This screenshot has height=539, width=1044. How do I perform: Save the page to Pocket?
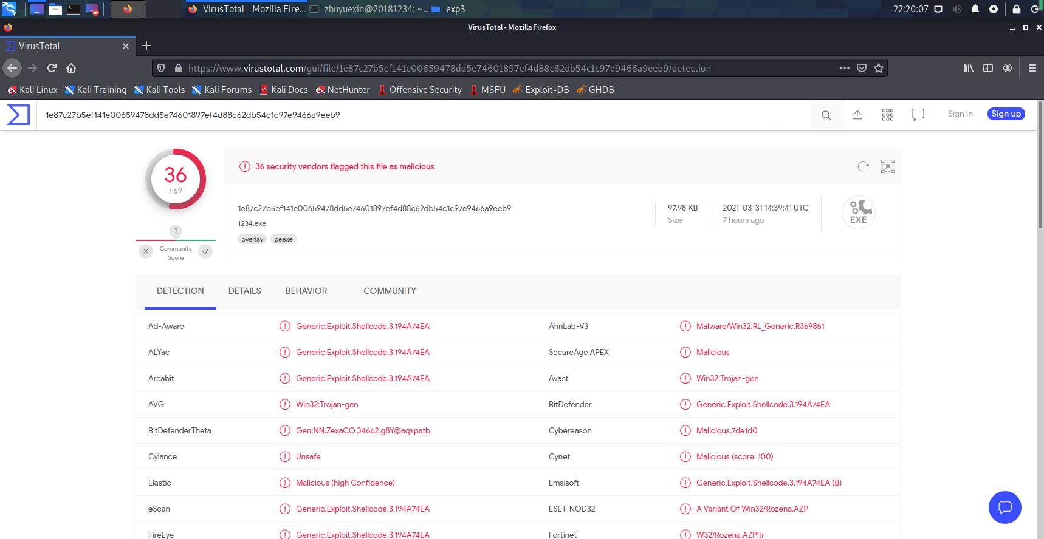[x=862, y=68]
